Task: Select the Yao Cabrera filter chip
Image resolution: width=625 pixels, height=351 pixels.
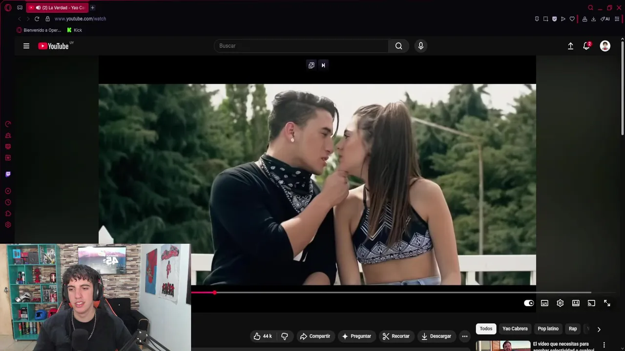Action: pyautogui.click(x=515, y=329)
